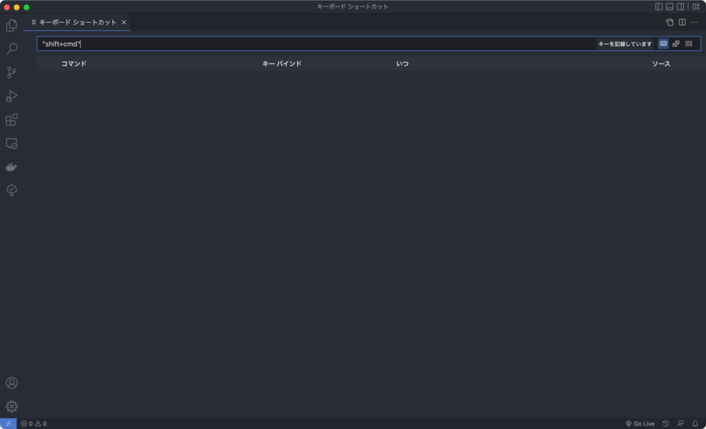The height and width of the screenshot is (429, 706).
Task: Open the Source Control view
Action: (x=11, y=72)
